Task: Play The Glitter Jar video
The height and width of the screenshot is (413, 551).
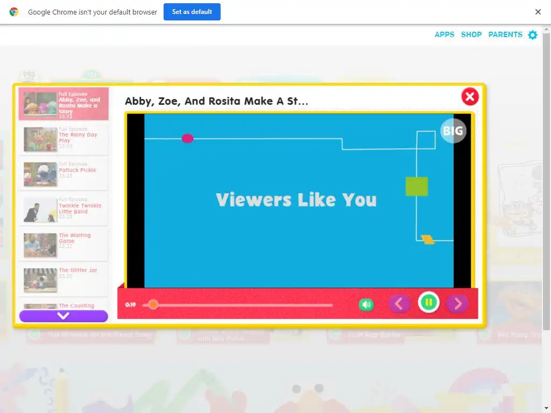Action: (x=63, y=280)
